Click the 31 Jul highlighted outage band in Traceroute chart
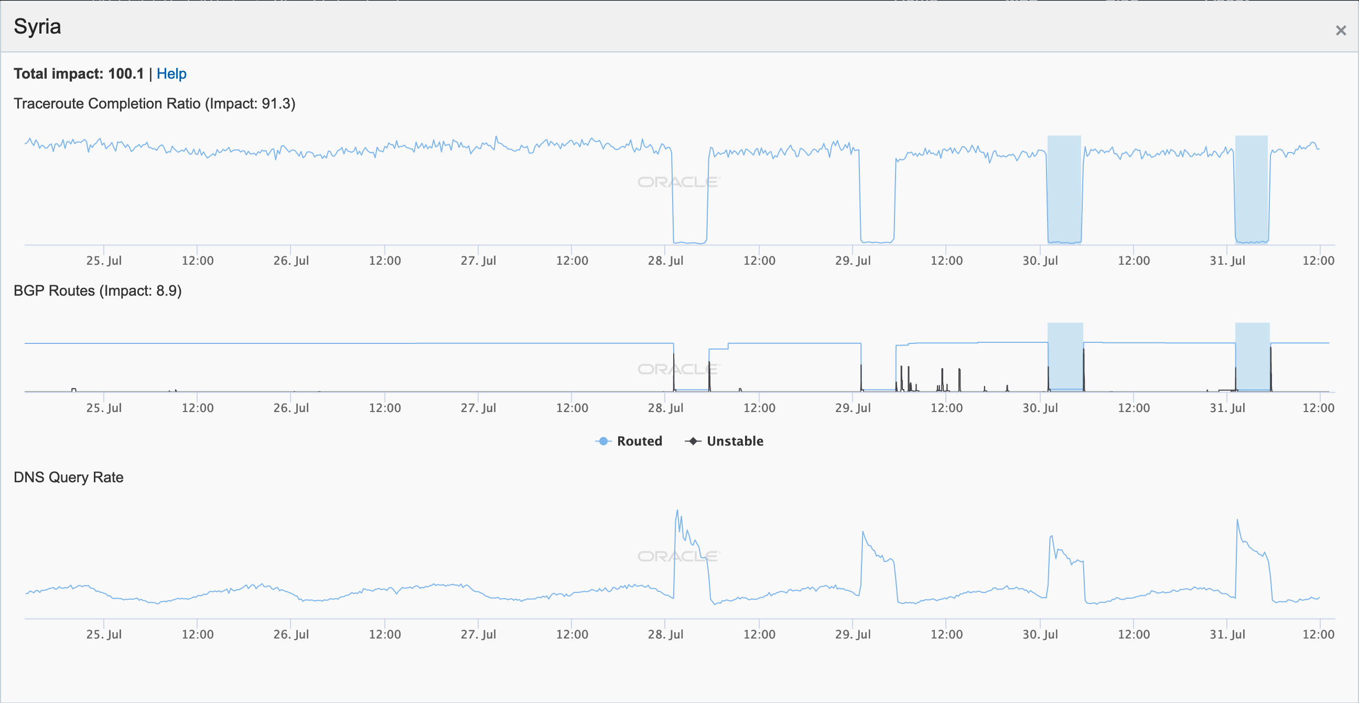Screen dimensions: 1359x703 (1252, 190)
